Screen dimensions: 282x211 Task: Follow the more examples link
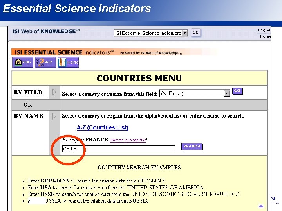click(128, 140)
